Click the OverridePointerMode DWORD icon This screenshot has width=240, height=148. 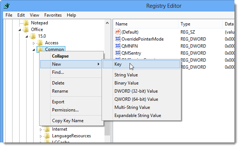tap(117, 39)
